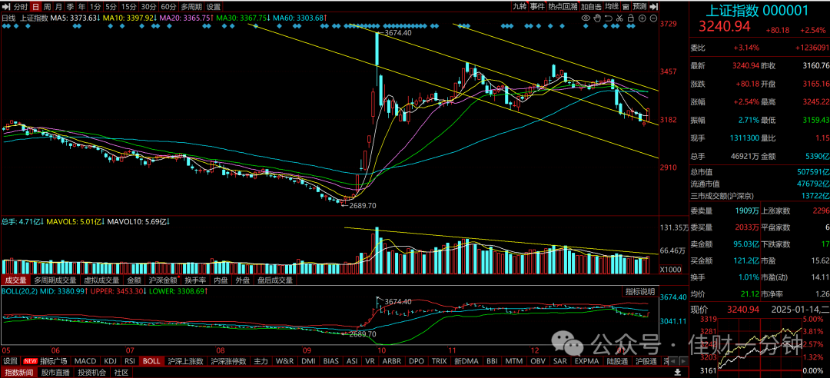Image resolution: width=830 pixels, height=378 pixels.
Task: Open bottom indicator bar 设置 button
Action: (9, 361)
